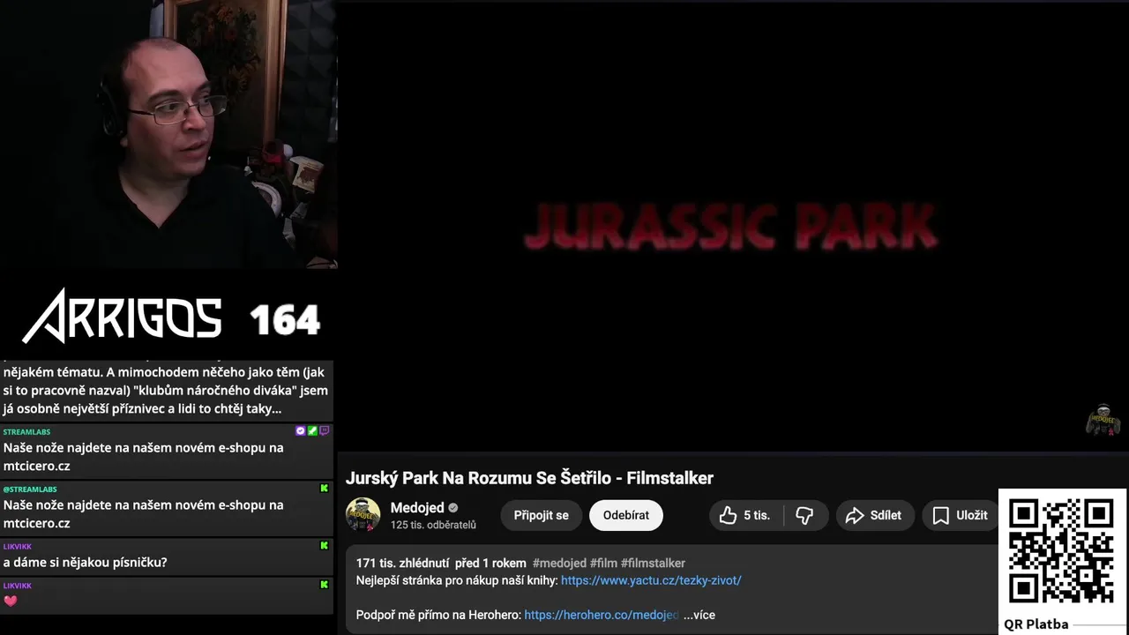Open the yactu.cz tezky-zivot link

click(x=651, y=580)
